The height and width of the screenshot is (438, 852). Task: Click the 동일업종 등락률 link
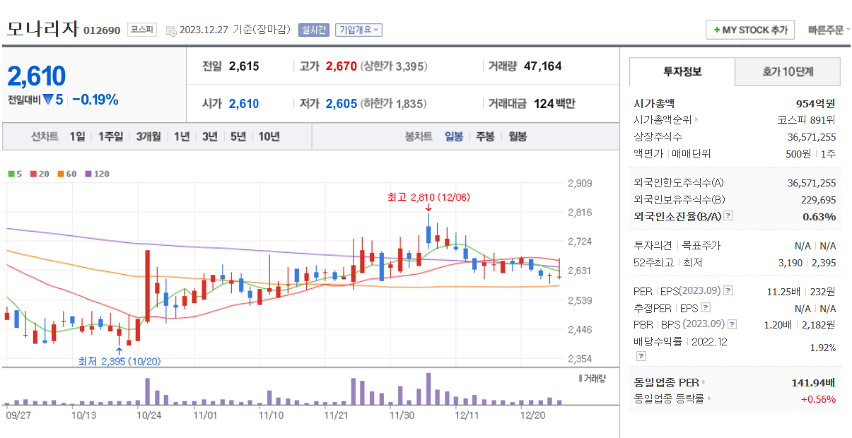[x=669, y=399]
